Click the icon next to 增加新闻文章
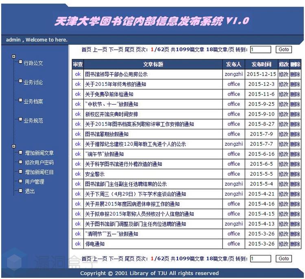 [x=20, y=153]
